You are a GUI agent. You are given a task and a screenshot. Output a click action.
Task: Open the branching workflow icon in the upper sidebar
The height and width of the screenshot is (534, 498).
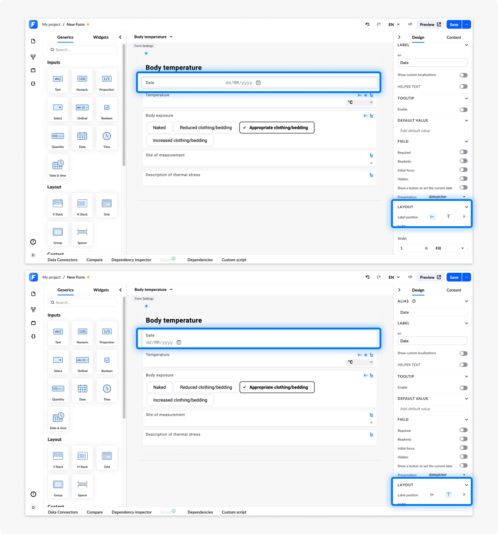[x=33, y=57]
